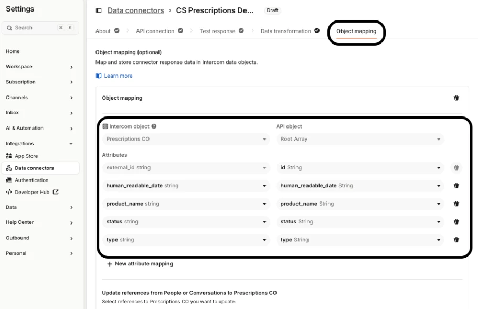Open the API object Root Array dropdown
478x309 pixels.
point(360,140)
